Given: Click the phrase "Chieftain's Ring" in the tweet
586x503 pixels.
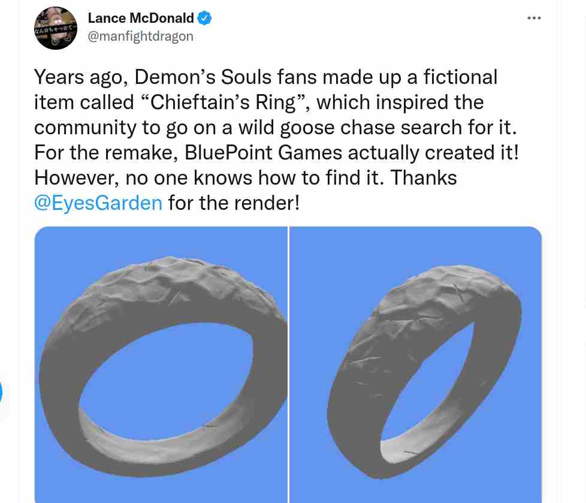Looking at the screenshot, I should (x=222, y=102).
